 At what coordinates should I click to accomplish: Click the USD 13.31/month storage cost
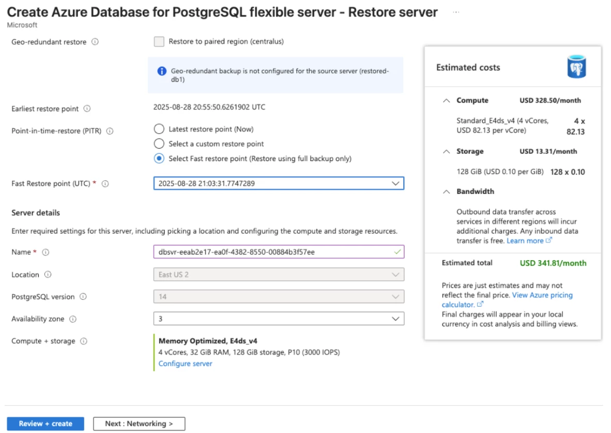[x=548, y=151]
